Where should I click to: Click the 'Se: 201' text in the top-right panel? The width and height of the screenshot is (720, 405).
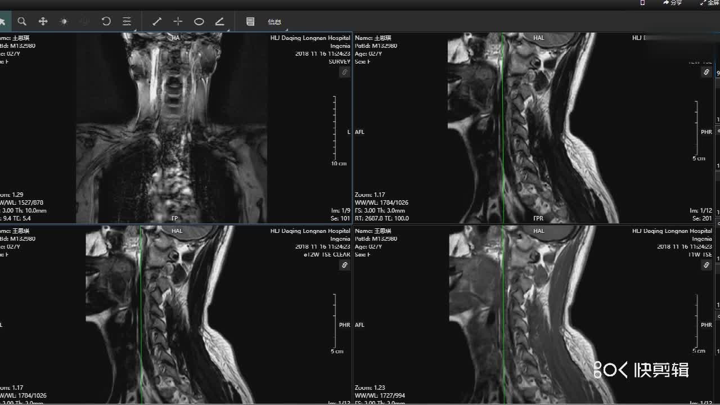click(702, 219)
